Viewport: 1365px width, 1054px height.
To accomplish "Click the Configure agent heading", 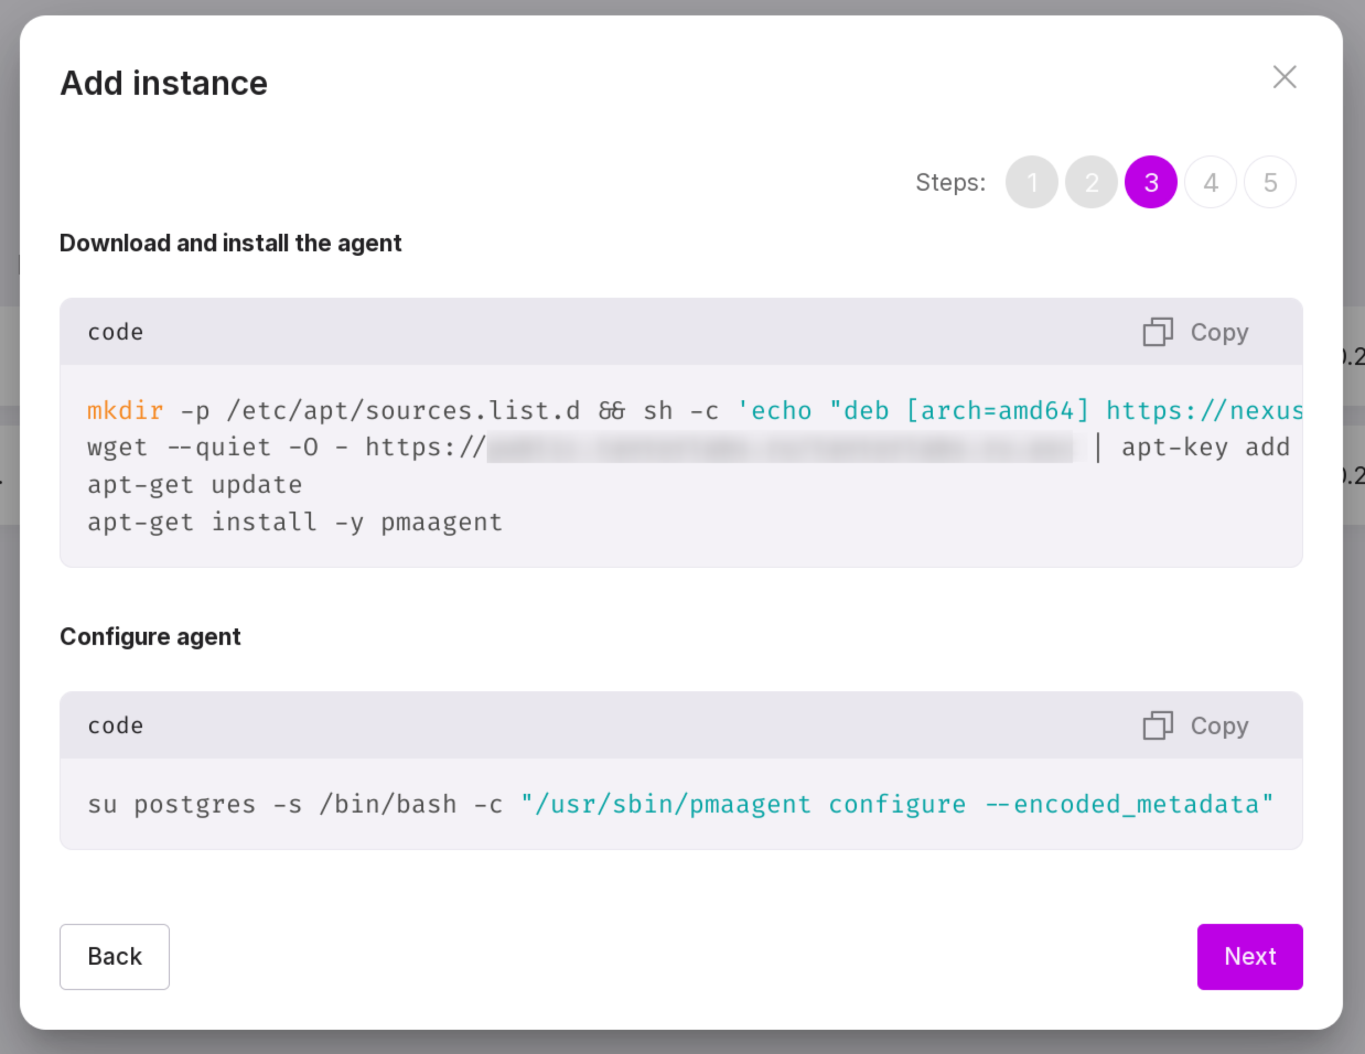I will pos(150,637).
